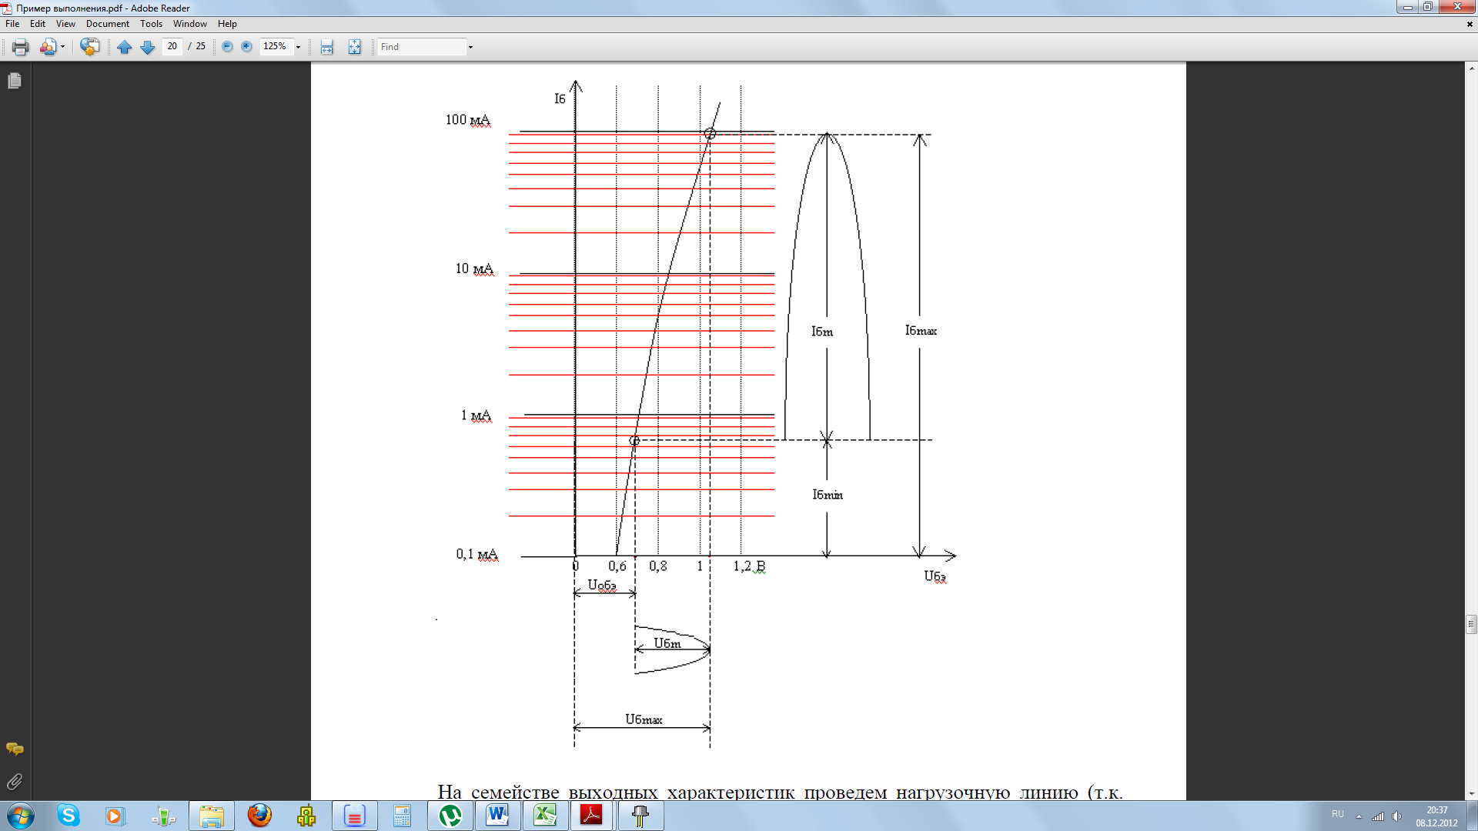
Task: Enable fit width scrolling mode
Action: click(326, 47)
